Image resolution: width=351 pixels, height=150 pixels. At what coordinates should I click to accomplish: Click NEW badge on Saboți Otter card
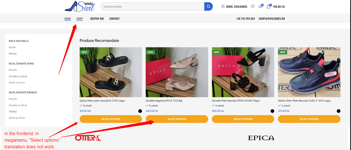[84, 52]
